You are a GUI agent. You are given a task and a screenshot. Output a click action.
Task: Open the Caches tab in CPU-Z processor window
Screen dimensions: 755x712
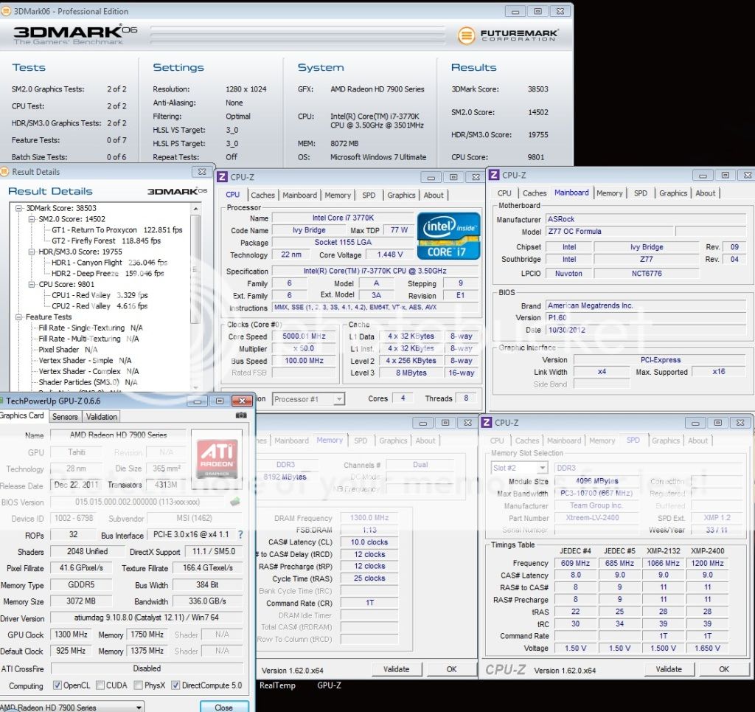(262, 195)
